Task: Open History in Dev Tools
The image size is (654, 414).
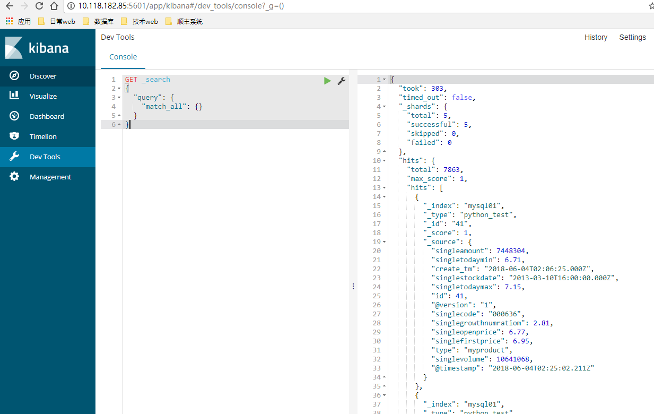Action: point(596,37)
